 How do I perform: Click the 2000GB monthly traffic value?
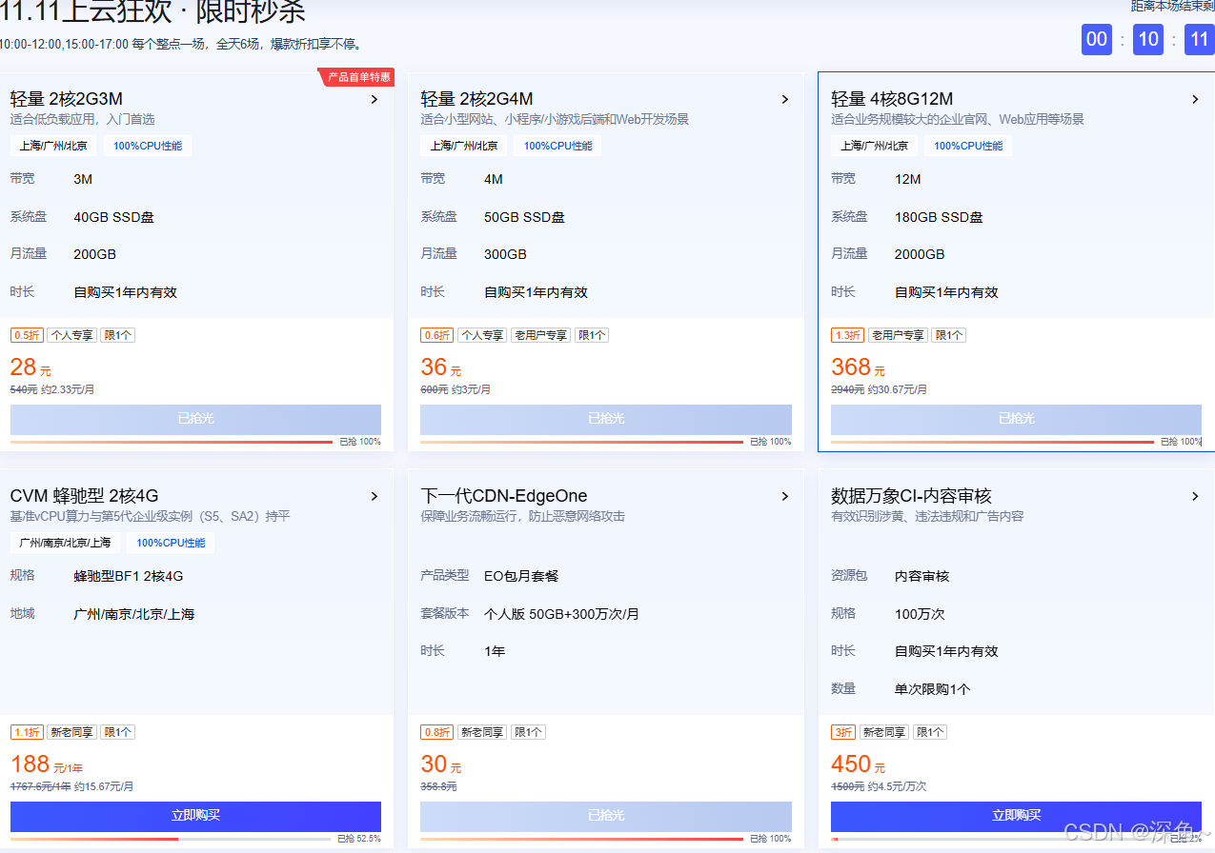(920, 254)
